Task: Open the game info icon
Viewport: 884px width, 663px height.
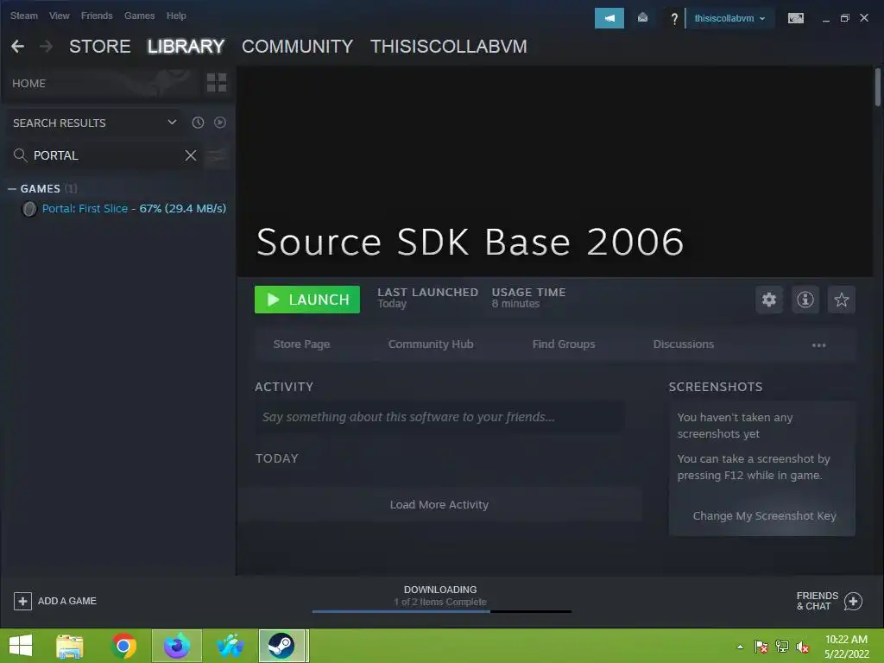Action: 805,300
